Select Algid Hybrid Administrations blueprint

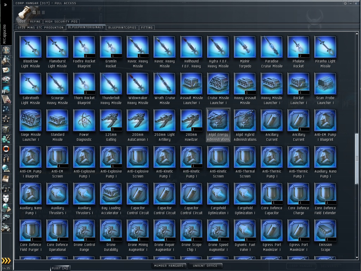tap(245, 126)
